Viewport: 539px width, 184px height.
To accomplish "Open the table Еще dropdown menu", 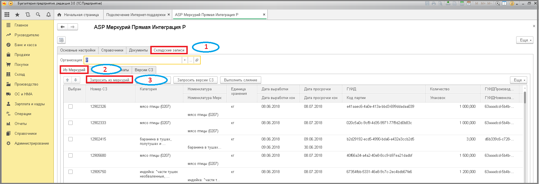I will pyautogui.click(x=518, y=80).
